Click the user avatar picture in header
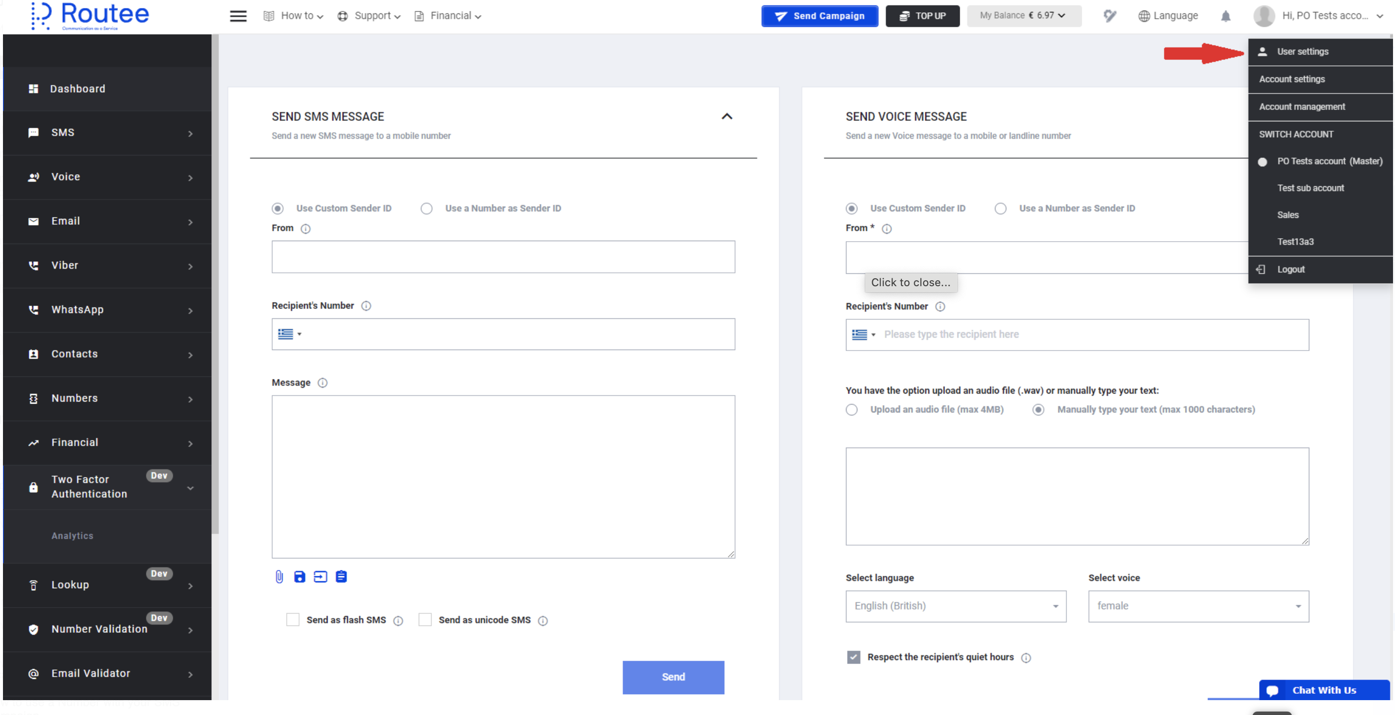 click(1263, 16)
